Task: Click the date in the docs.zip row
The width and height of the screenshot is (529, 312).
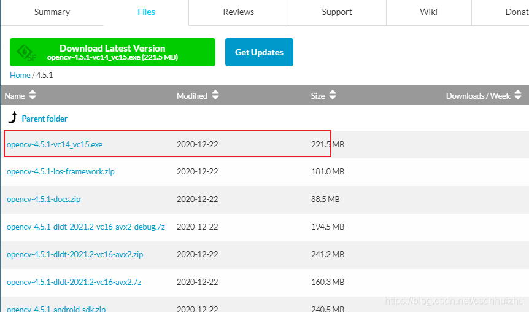Action: pos(198,199)
